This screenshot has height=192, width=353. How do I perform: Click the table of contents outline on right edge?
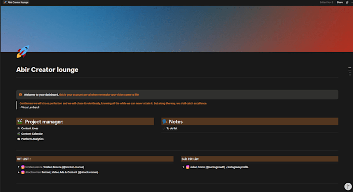tap(350, 71)
